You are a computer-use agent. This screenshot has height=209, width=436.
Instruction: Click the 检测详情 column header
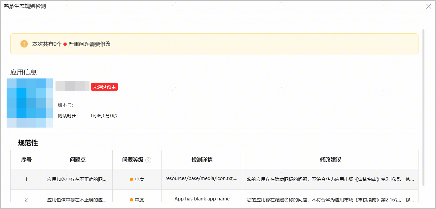[202, 160]
